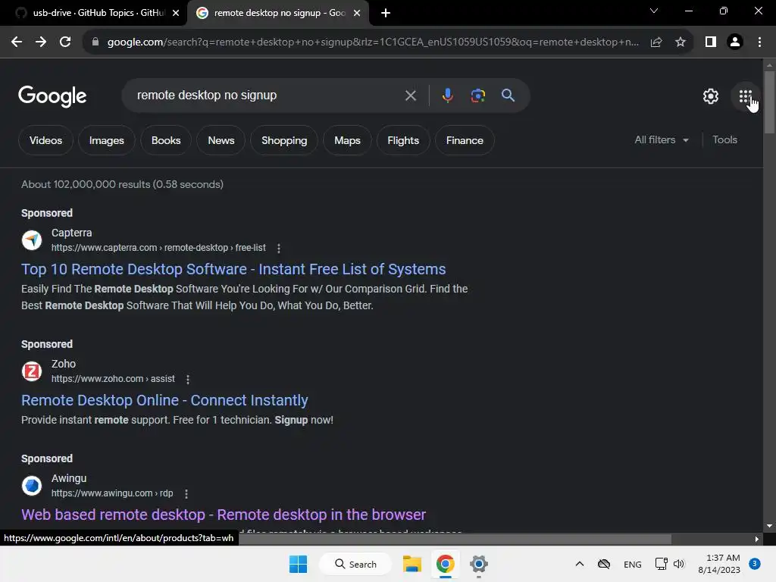Expand the All filters dropdown
This screenshot has width=776, height=582.
point(661,140)
